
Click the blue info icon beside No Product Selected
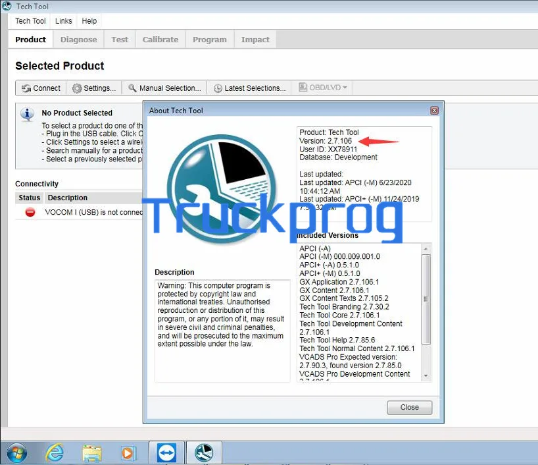pos(27,114)
